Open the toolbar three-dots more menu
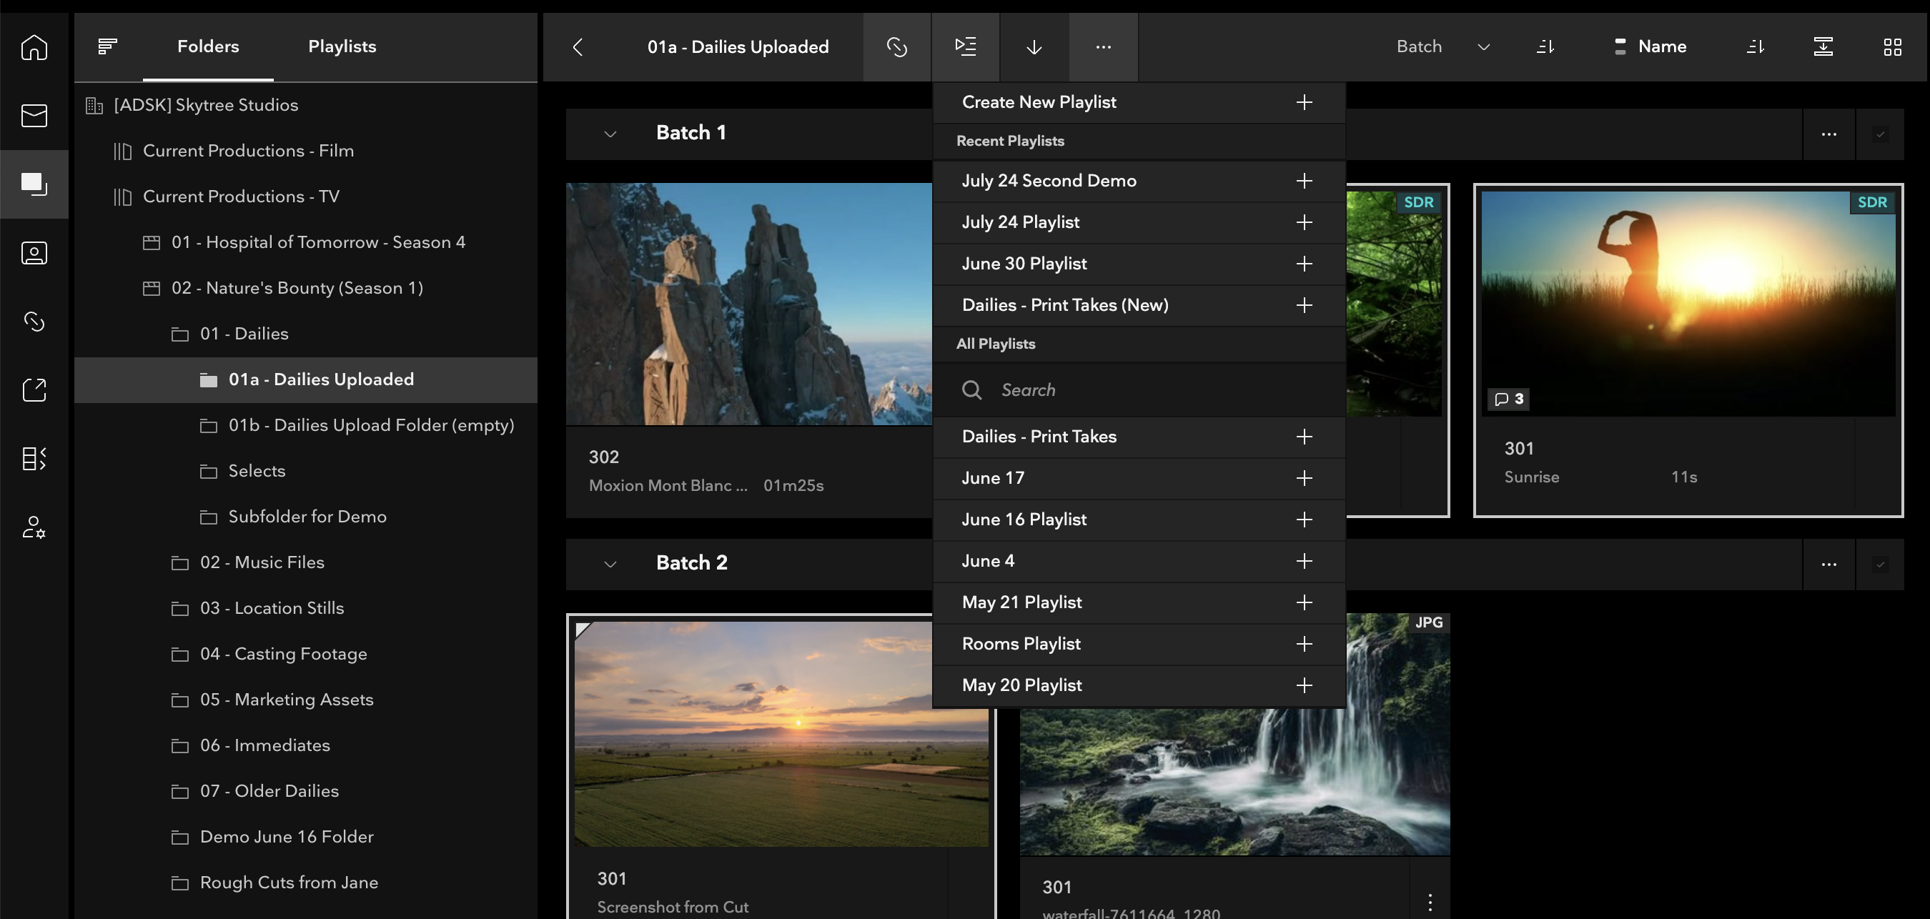The width and height of the screenshot is (1930, 919). pyautogui.click(x=1103, y=46)
